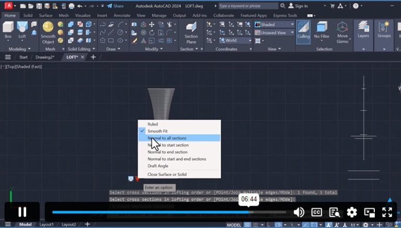401x228 pixels.
Task: Choose Normal to start and end sections
Action: (179, 159)
